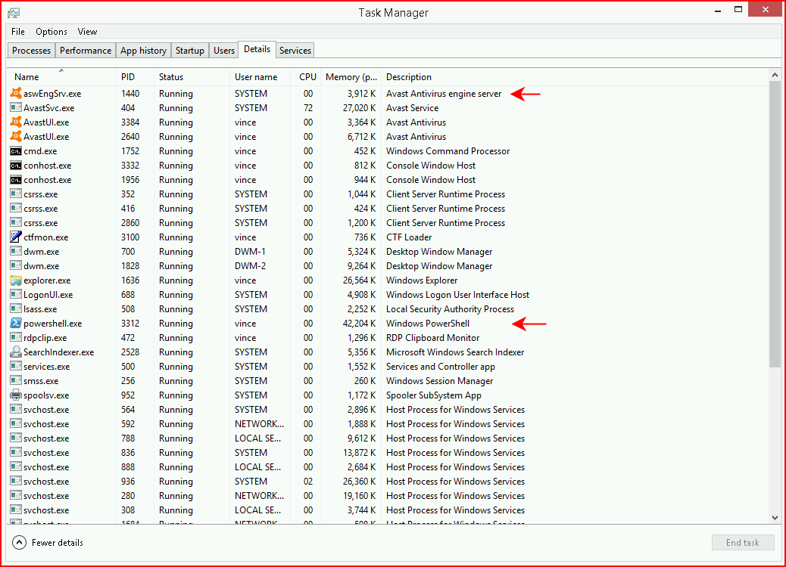Click the rdpclip.exe process icon
Screen dimensions: 786x567
16,338
